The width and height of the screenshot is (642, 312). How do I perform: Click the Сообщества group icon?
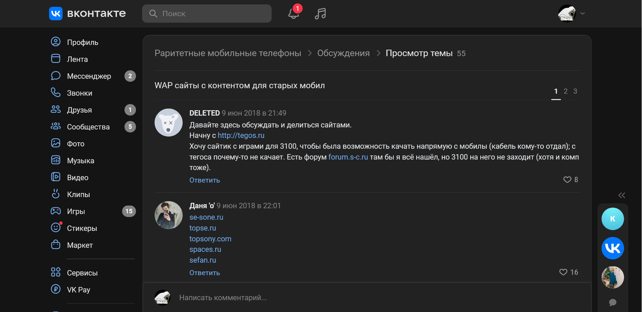pyautogui.click(x=55, y=126)
